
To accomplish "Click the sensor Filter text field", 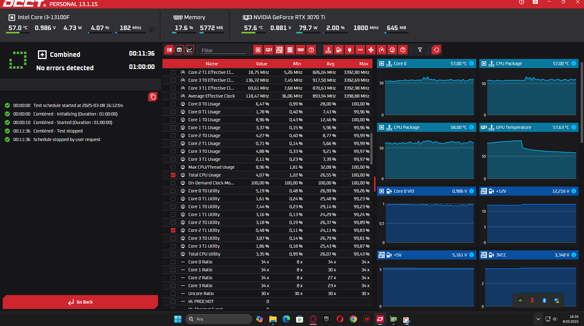I will (223, 50).
